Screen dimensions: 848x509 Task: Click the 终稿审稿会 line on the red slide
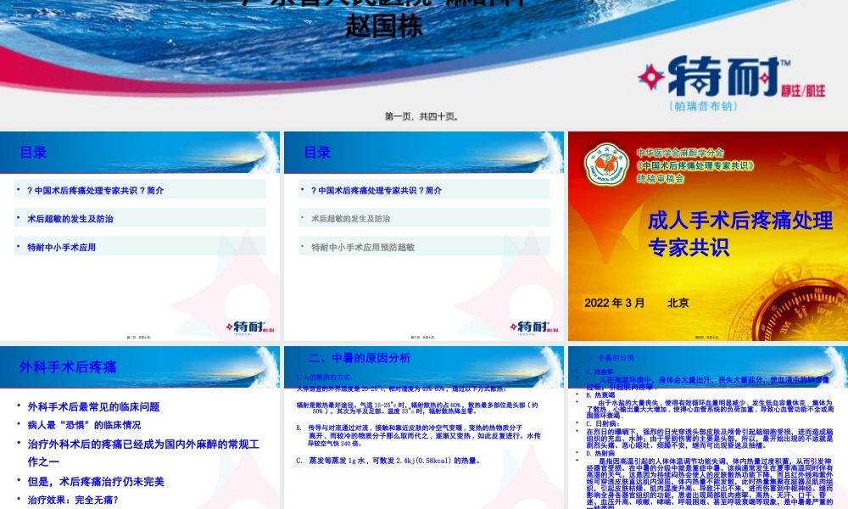pyautogui.click(x=661, y=178)
